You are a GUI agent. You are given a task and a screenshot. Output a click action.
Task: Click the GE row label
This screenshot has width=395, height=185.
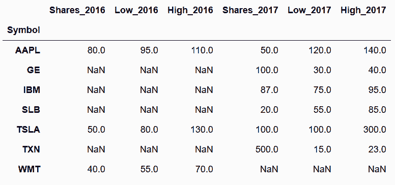[x=34, y=70]
